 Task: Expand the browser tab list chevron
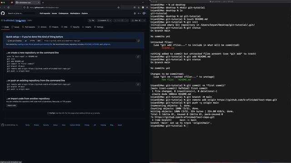pyautogui.click(x=143, y=3)
